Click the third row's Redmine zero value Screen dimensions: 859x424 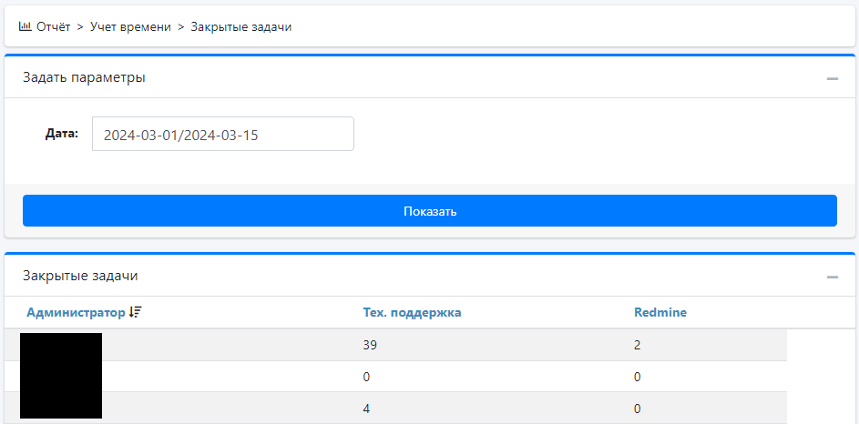click(x=638, y=409)
